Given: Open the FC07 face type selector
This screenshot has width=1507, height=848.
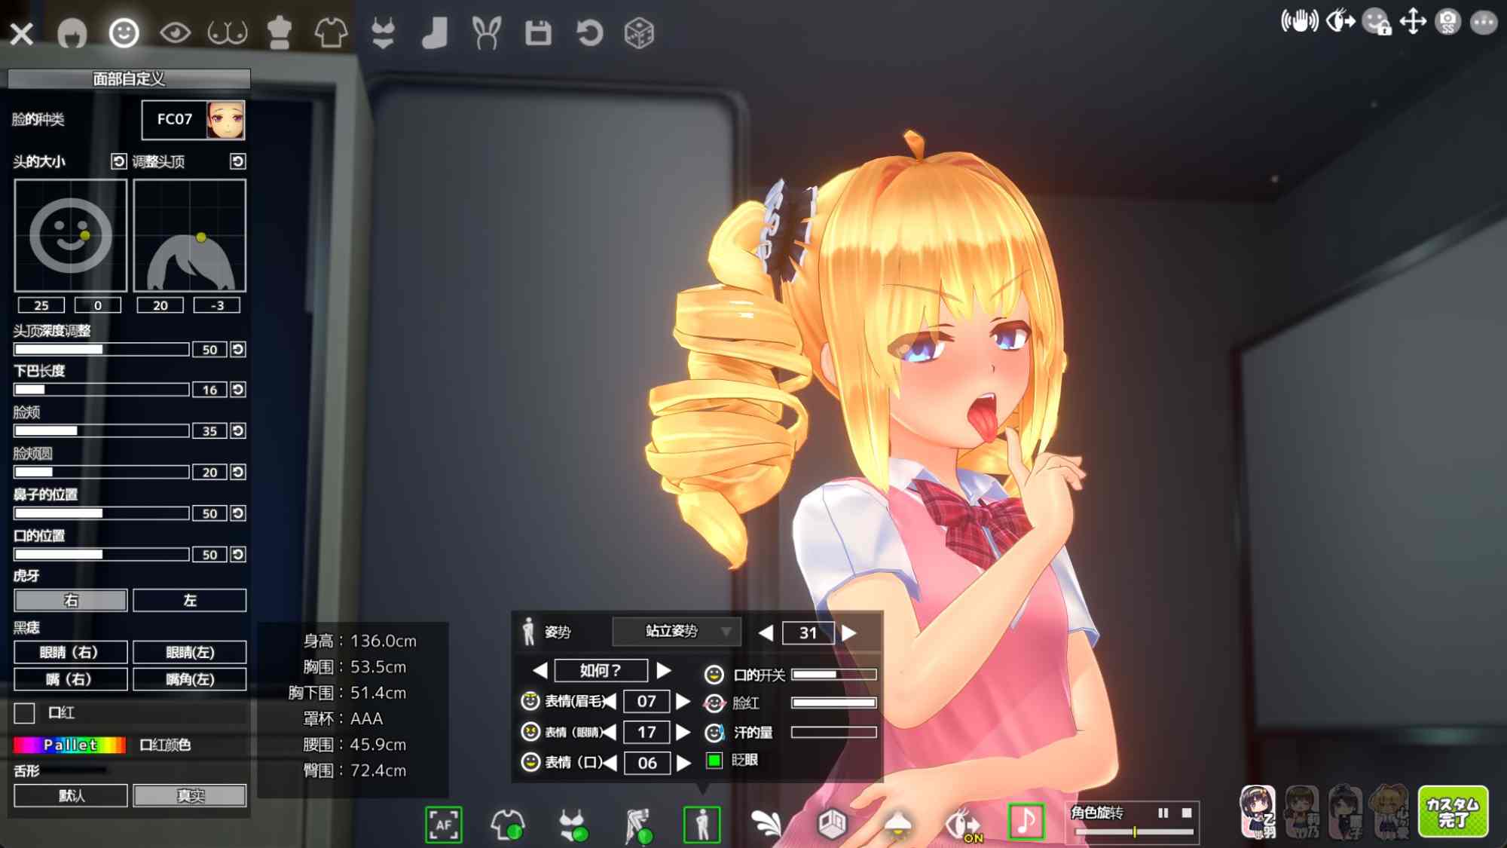Looking at the screenshot, I should 194,119.
